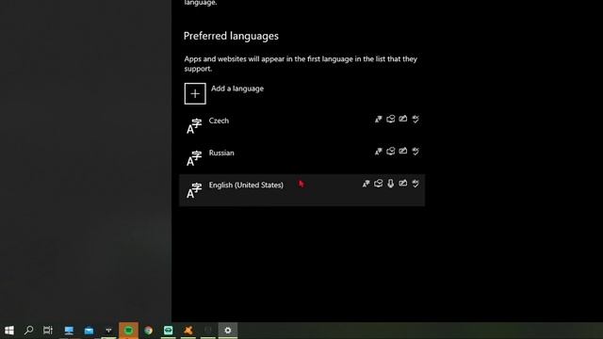
Task: Click the Preferred languages heading
Action: (x=231, y=36)
